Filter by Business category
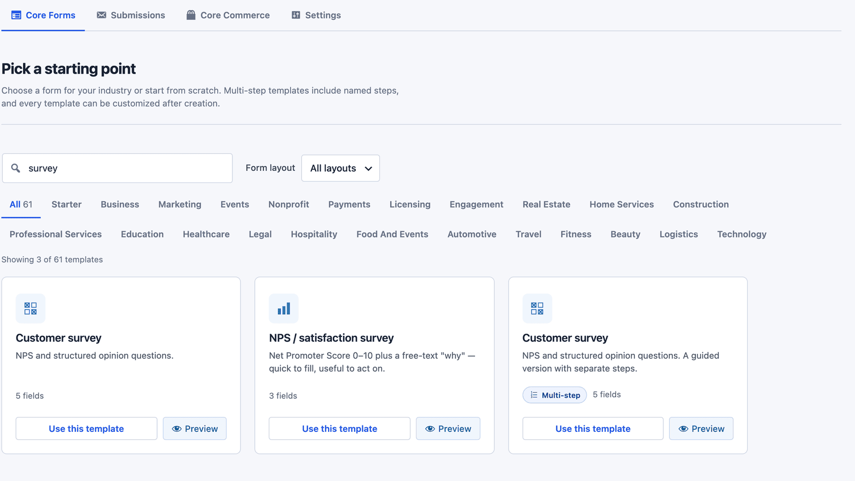 (x=120, y=204)
